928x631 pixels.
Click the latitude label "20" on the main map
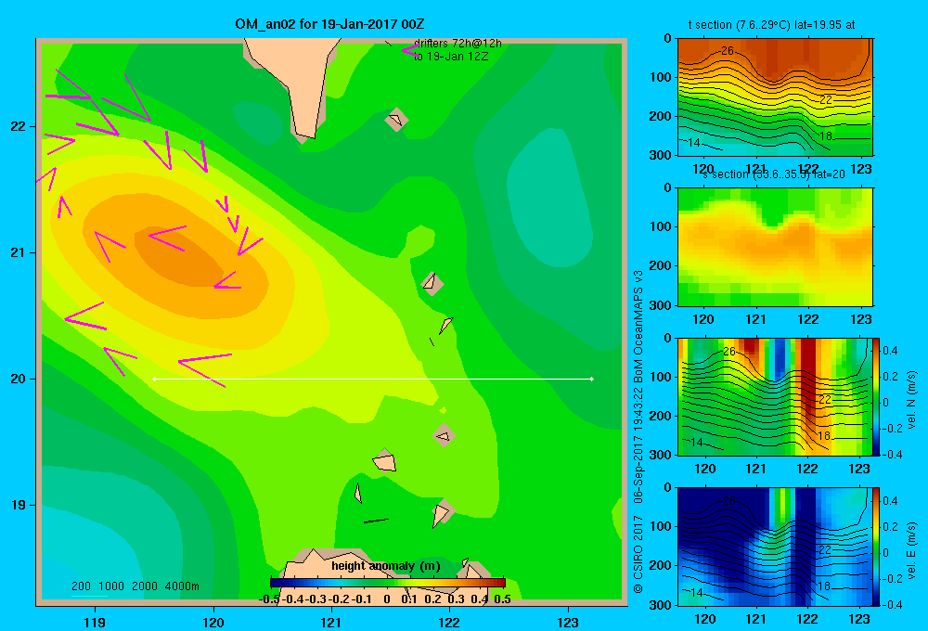pyautogui.click(x=19, y=379)
